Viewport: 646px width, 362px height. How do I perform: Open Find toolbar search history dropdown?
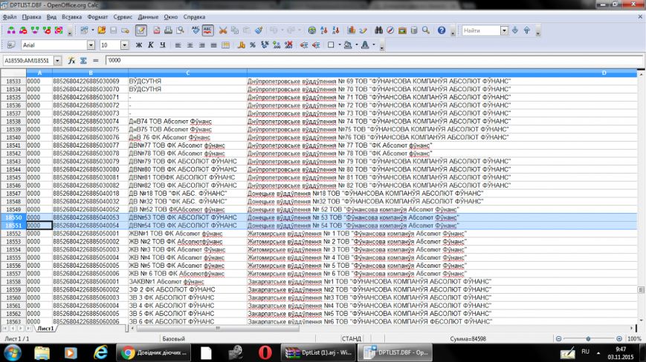[504, 30]
